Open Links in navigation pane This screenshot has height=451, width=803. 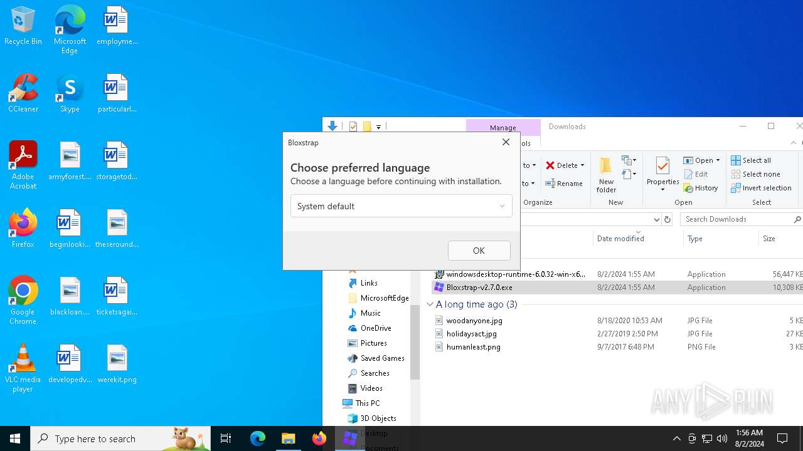tap(369, 283)
